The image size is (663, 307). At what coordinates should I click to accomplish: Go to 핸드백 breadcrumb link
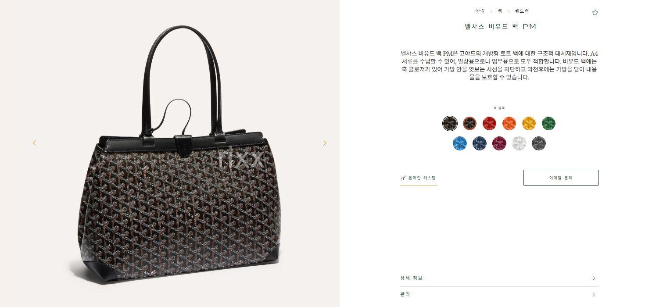[x=522, y=11]
